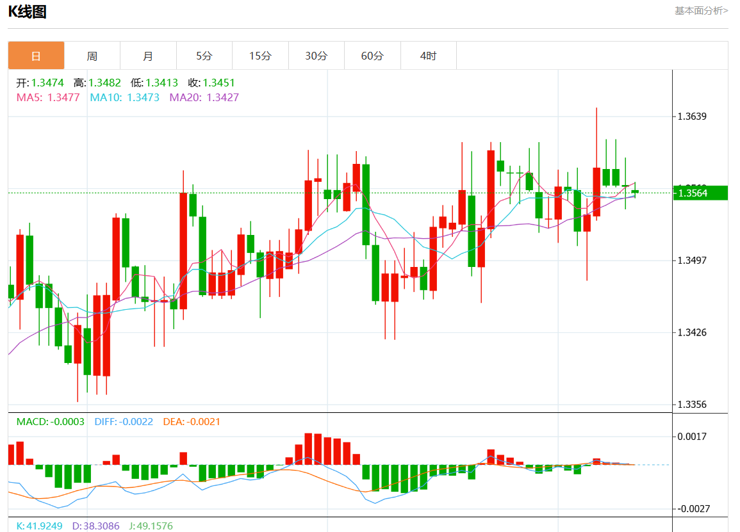Click the 1.3426 price axis label

(x=692, y=332)
